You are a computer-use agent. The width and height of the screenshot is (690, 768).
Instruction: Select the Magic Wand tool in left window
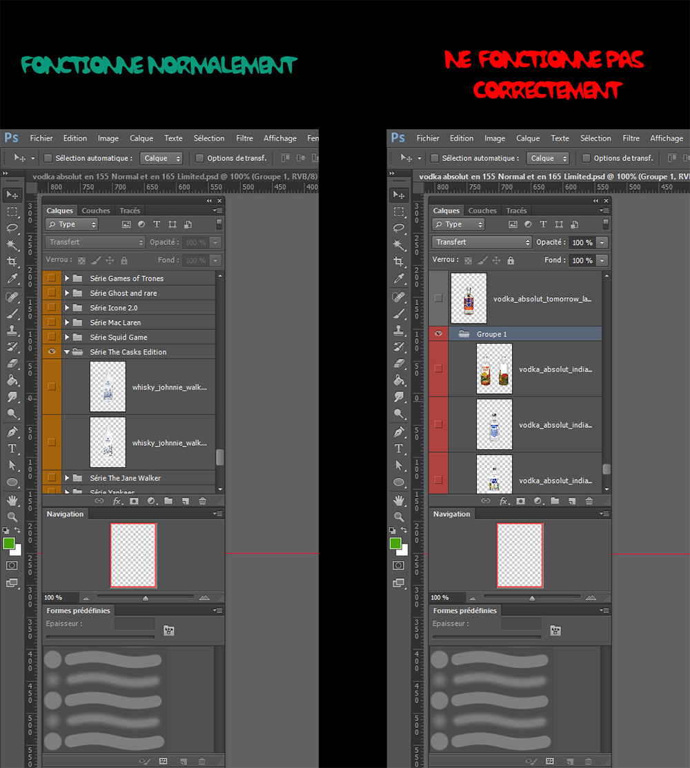coord(12,245)
